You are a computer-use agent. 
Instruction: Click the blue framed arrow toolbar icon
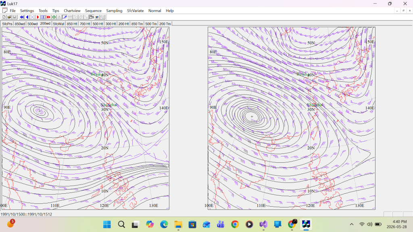coord(43,17)
